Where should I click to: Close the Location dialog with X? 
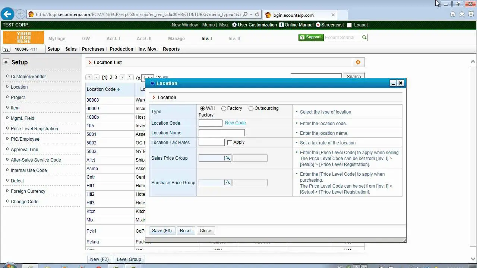[401, 83]
